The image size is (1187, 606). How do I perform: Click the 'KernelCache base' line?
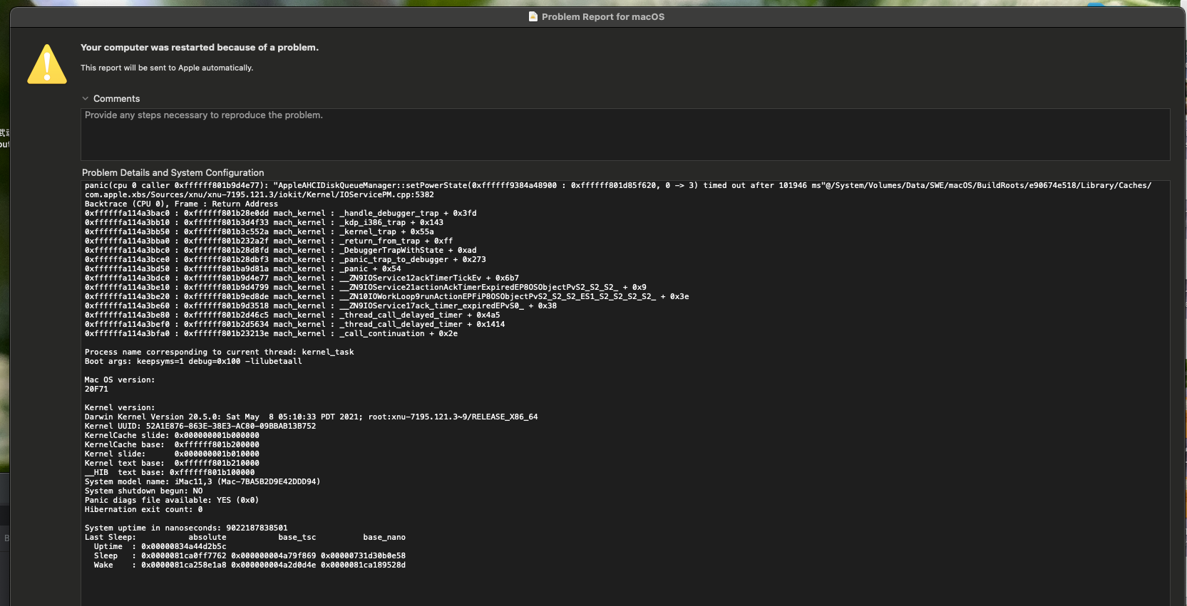click(172, 444)
